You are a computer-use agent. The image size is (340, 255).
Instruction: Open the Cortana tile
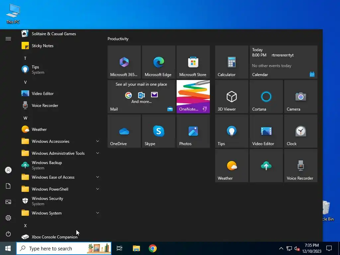[266, 97]
